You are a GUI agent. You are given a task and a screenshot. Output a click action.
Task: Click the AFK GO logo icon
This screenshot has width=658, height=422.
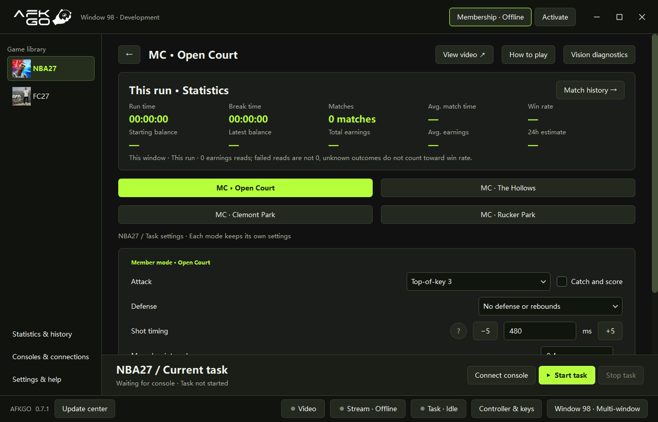pyautogui.click(x=43, y=17)
